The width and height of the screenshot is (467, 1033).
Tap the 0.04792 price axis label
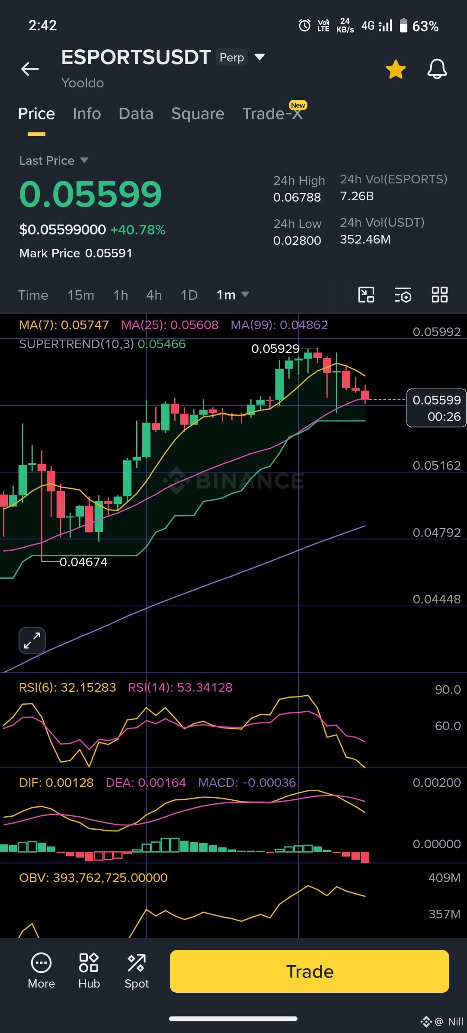437,533
